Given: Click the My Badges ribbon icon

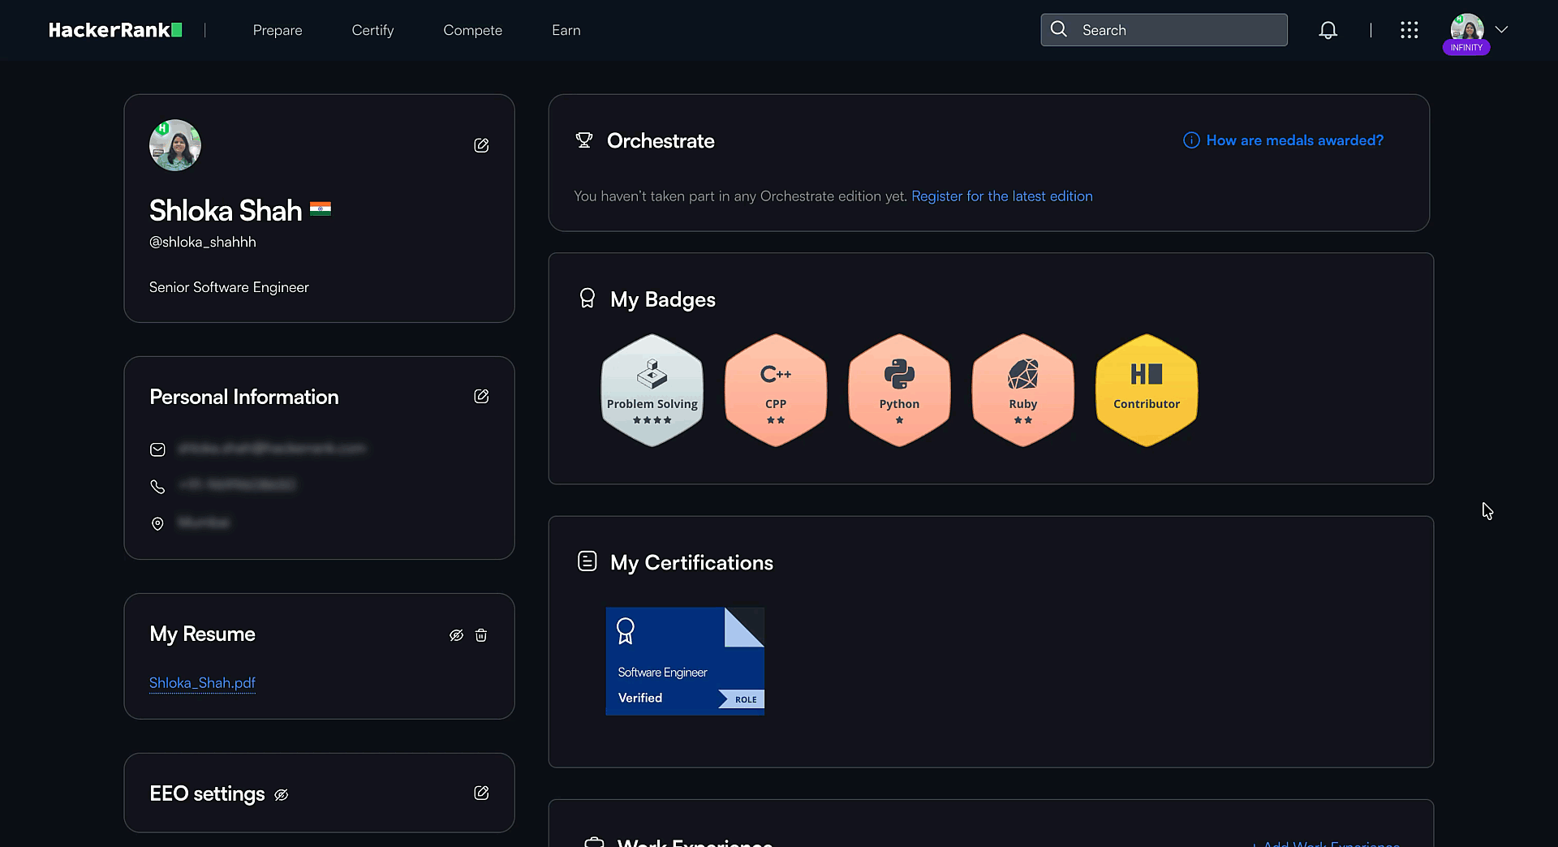Looking at the screenshot, I should (x=587, y=299).
